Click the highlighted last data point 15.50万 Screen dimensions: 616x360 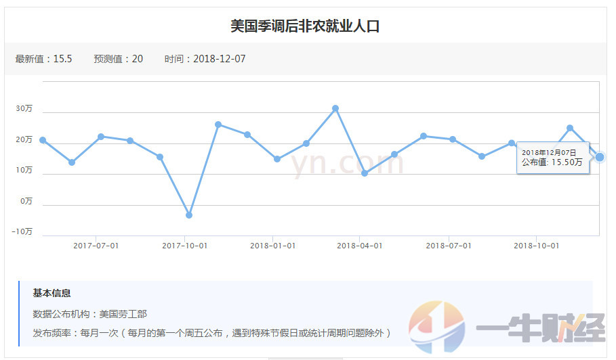coord(600,157)
